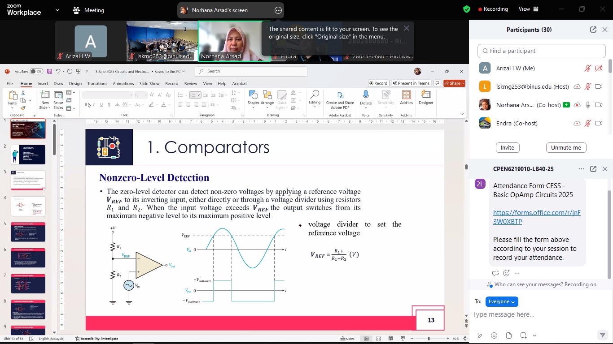Click the Reuse Slides icon

(58, 95)
